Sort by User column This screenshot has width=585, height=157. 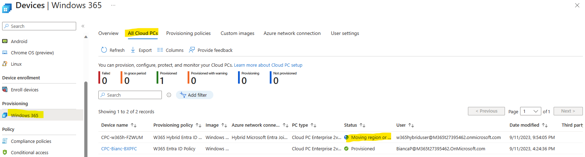[411, 125]
